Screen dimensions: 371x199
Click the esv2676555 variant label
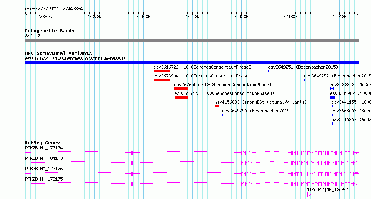coord(224,85)
